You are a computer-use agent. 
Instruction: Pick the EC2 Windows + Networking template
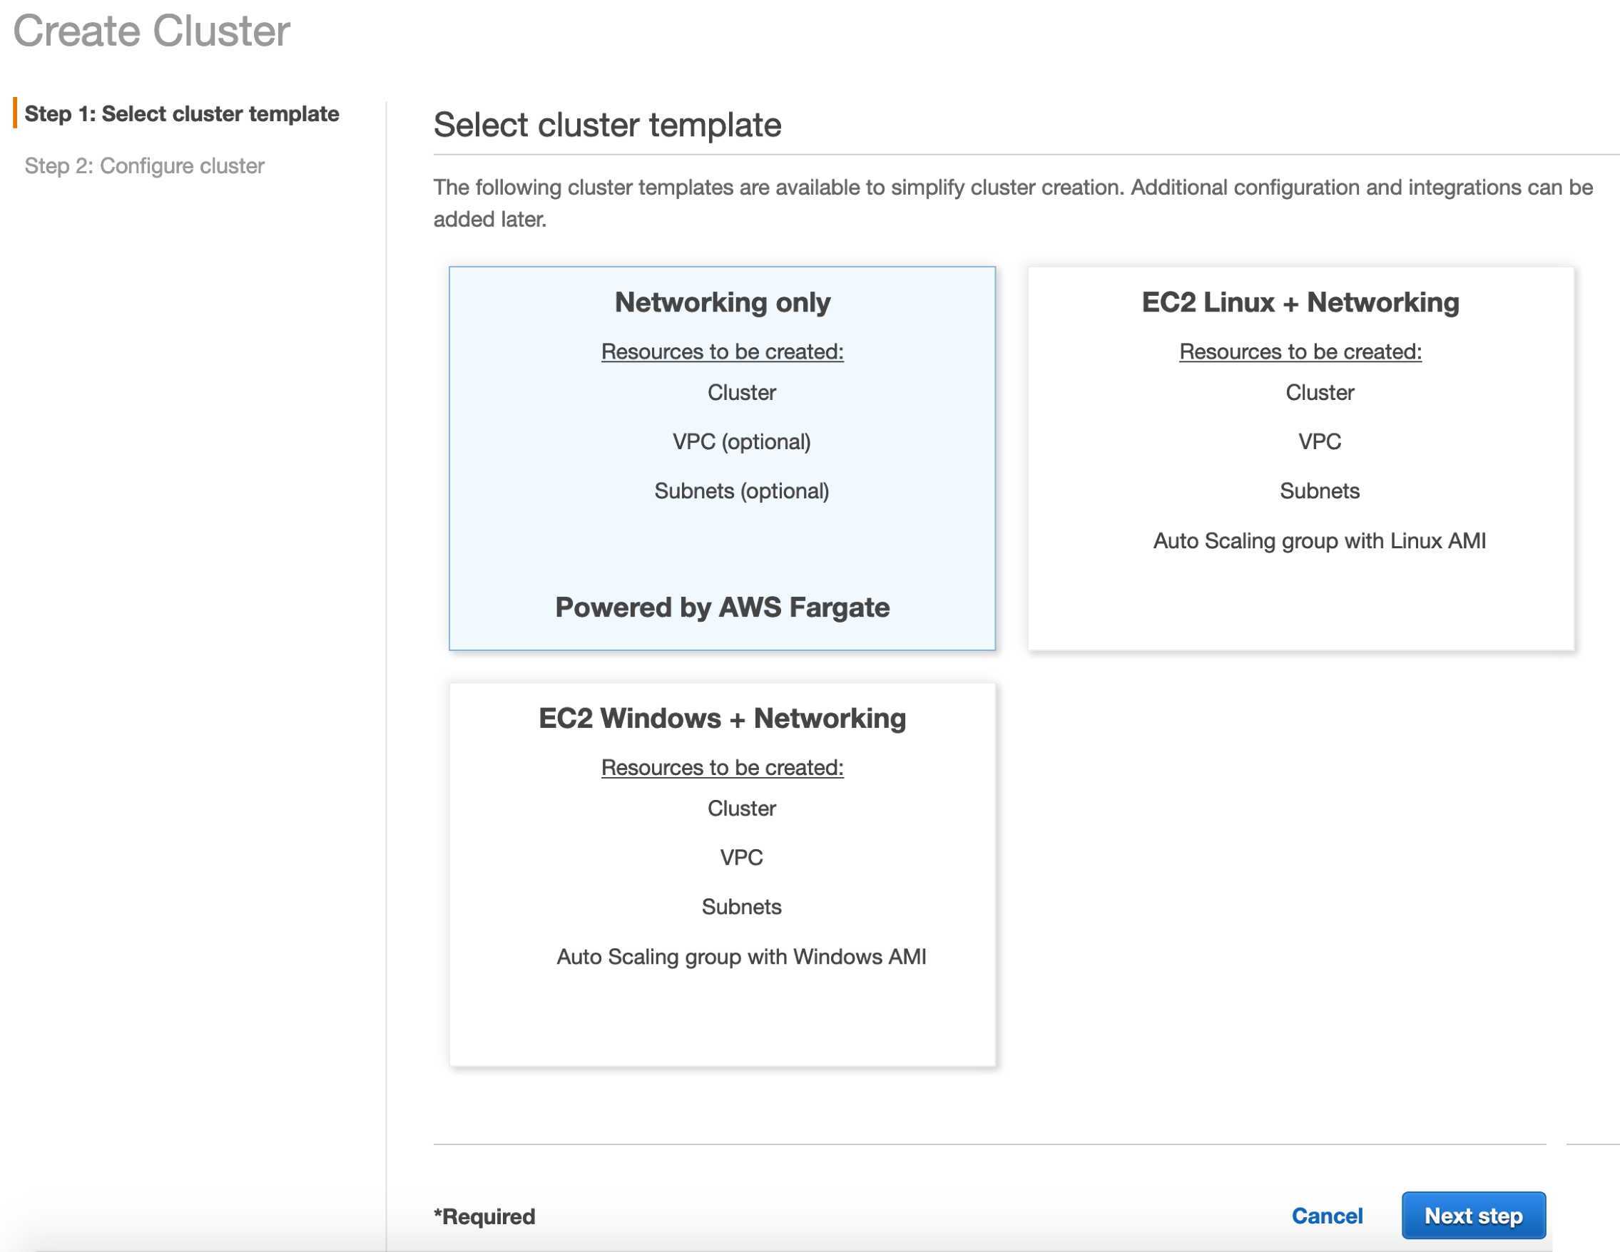[722, 874]
